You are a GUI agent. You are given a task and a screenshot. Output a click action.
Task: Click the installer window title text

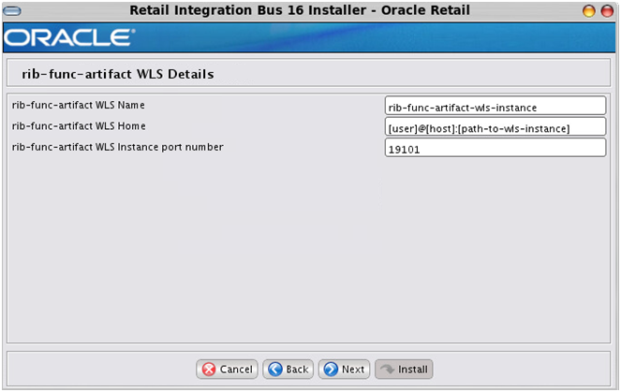[x=300, y=10]
